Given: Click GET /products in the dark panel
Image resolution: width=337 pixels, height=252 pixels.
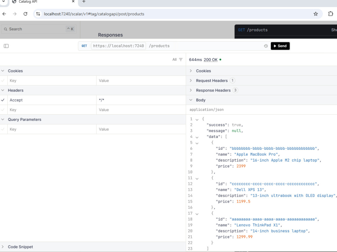Looking at the screenshot, I should [253, 30].
